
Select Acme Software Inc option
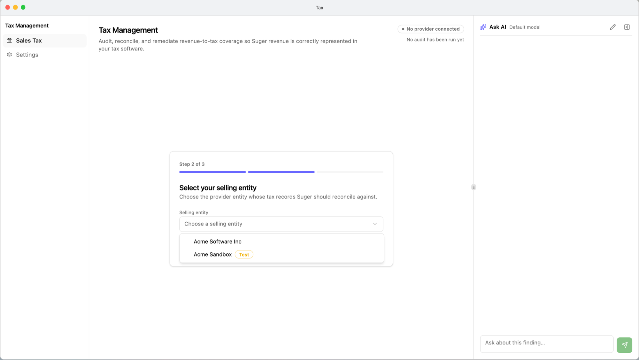pyautogui.click(x=281, y=241)
